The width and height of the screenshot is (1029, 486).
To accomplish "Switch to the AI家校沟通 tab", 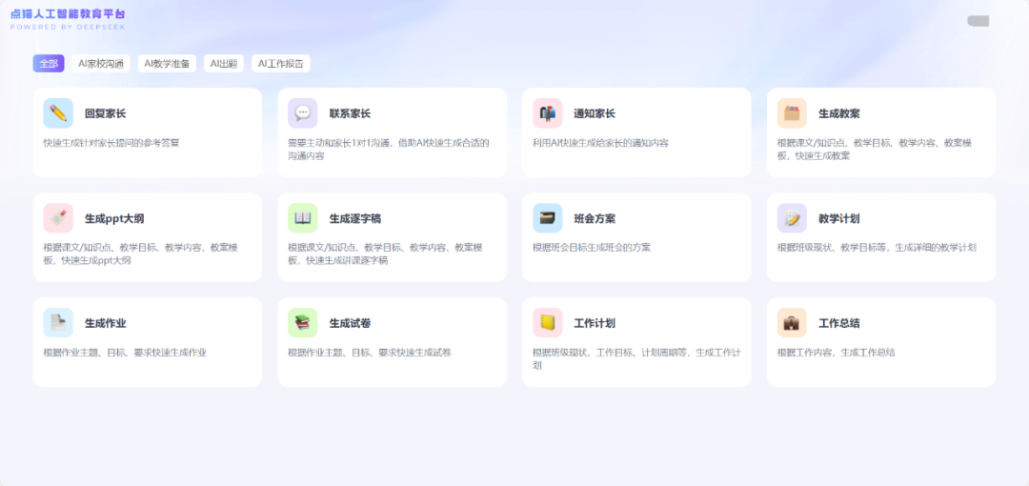I will 100,64.
